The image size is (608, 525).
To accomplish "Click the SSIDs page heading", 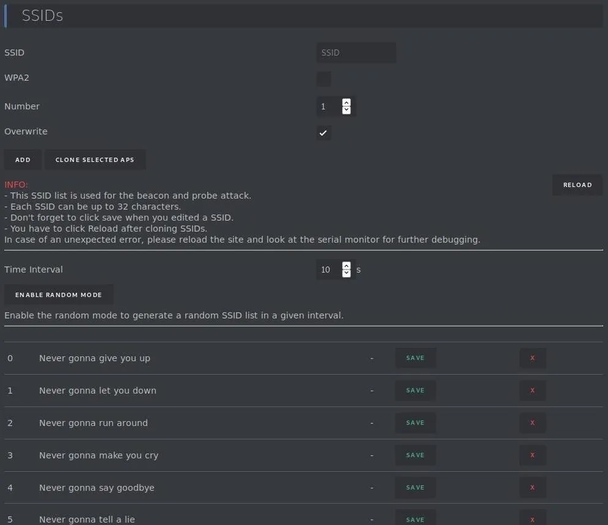I will pyautogui.click(x=42, y=15).
